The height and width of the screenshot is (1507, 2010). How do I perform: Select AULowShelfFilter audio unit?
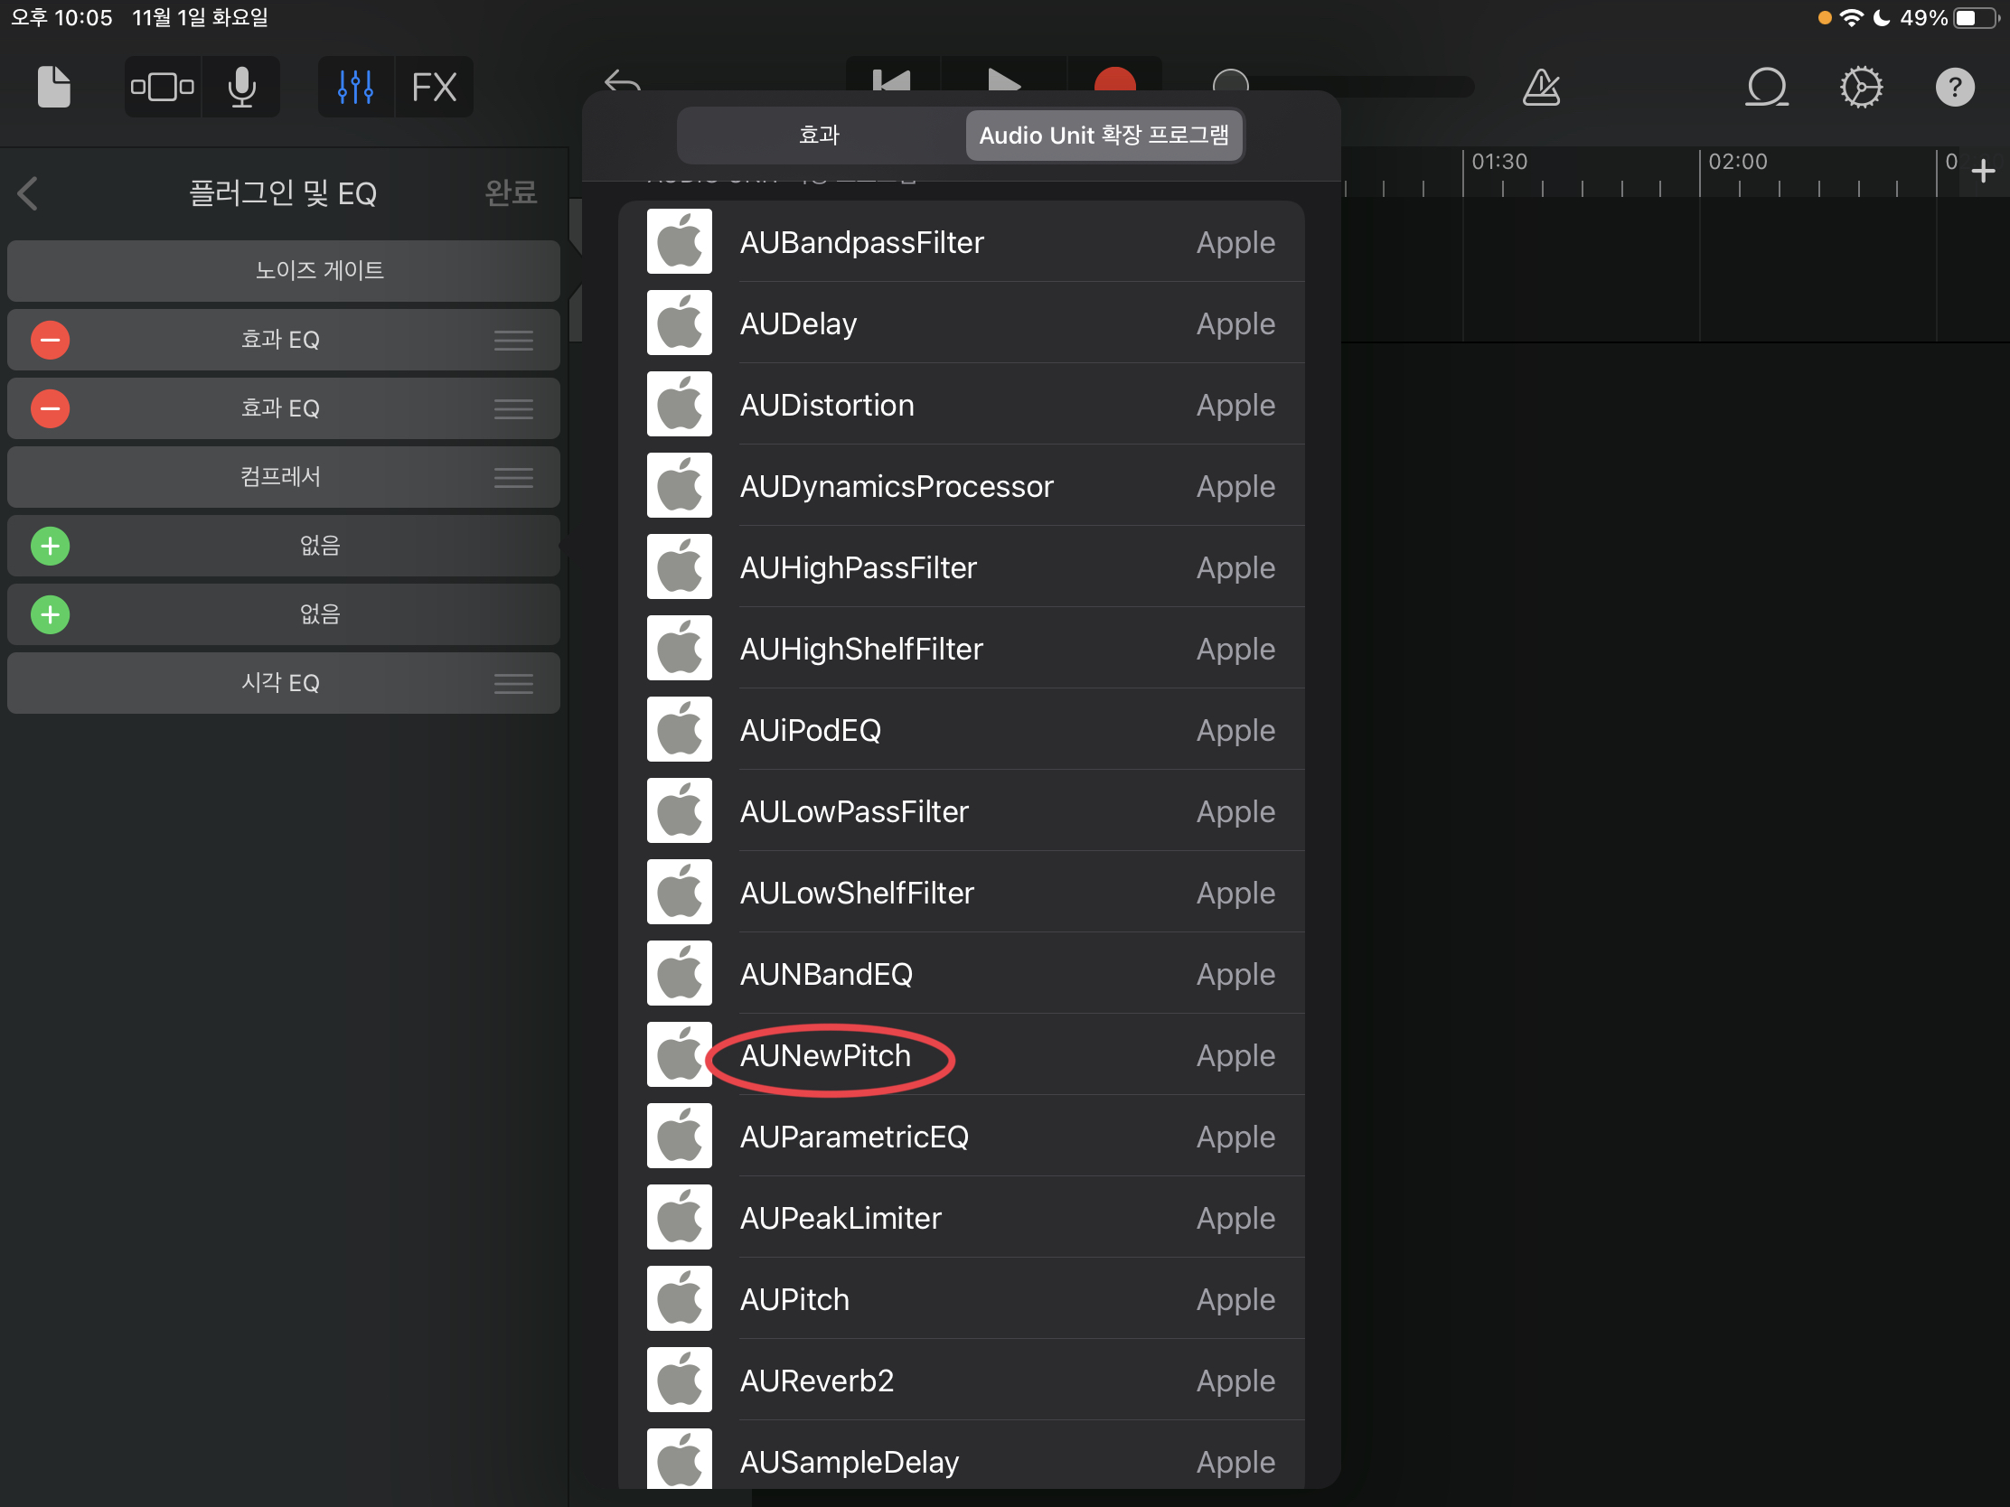pos(962,893)
